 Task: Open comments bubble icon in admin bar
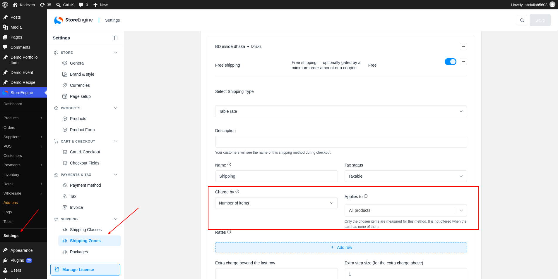point(83,5)
